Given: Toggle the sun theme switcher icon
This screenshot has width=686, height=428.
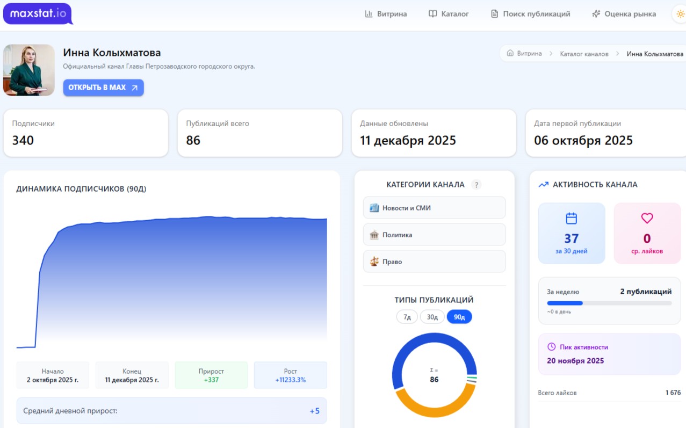Looking at the screenshot, I should pos(680,14).
